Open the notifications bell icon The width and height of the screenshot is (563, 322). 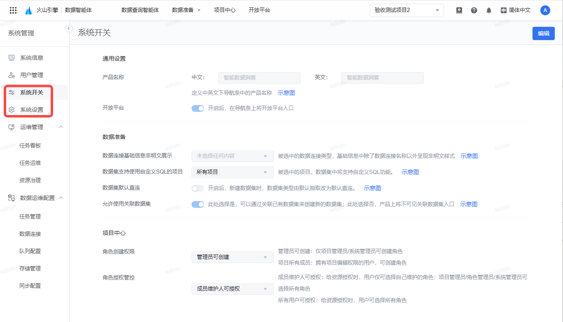coord(489,10)
